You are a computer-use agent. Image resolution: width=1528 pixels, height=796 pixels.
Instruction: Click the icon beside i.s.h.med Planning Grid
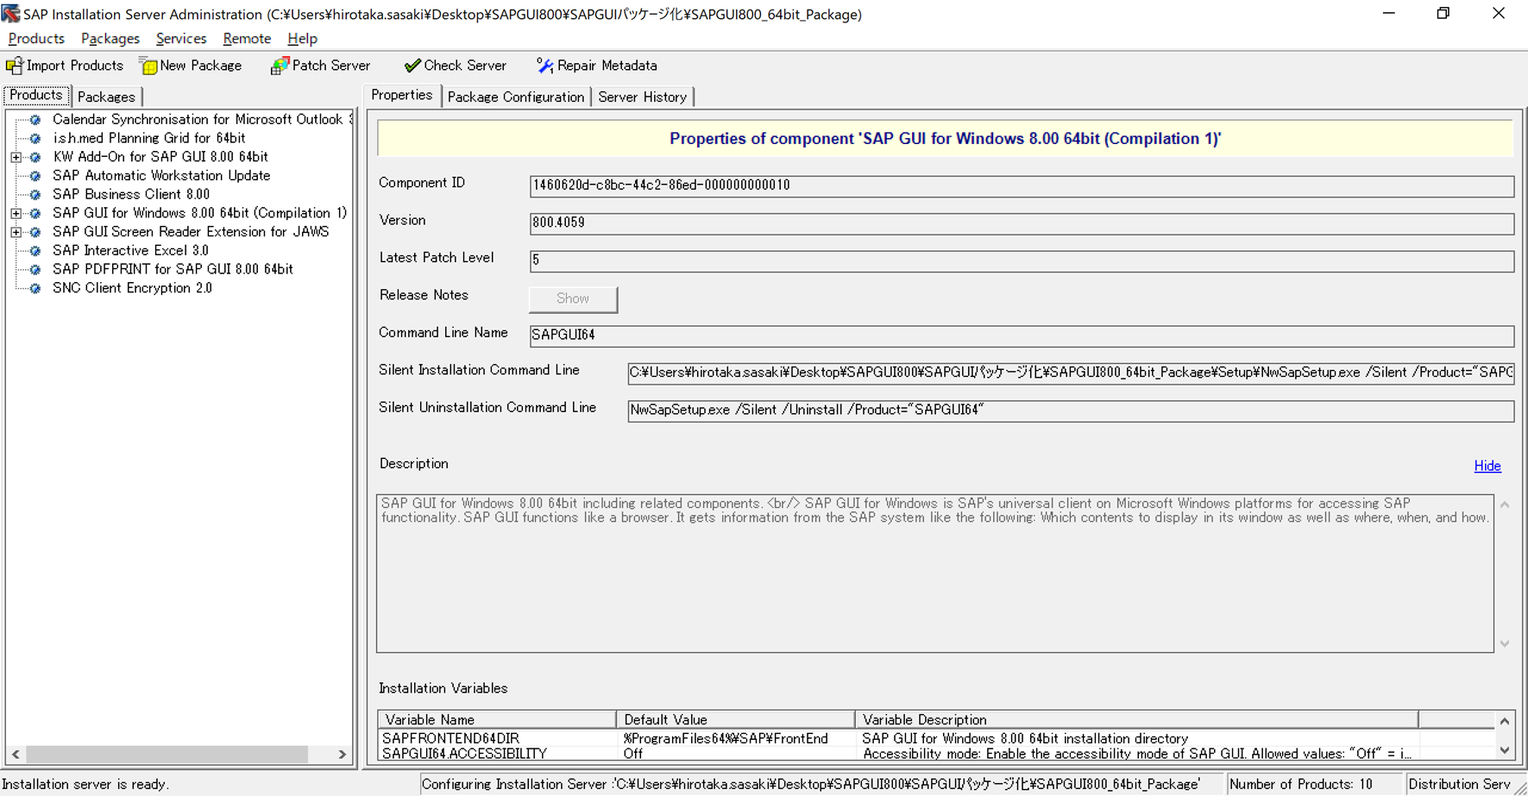click(x=35, y=138)
